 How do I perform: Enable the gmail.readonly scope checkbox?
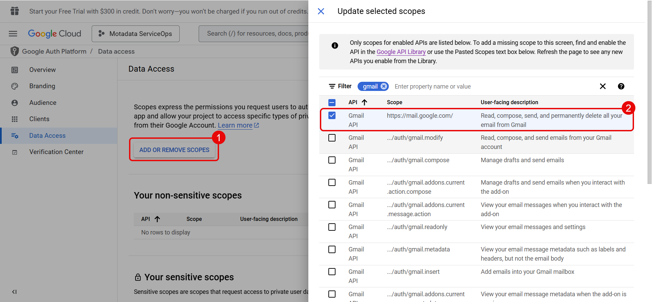coord(332,227)
